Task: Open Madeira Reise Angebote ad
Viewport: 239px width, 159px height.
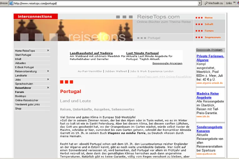Action: click(208, 95)
